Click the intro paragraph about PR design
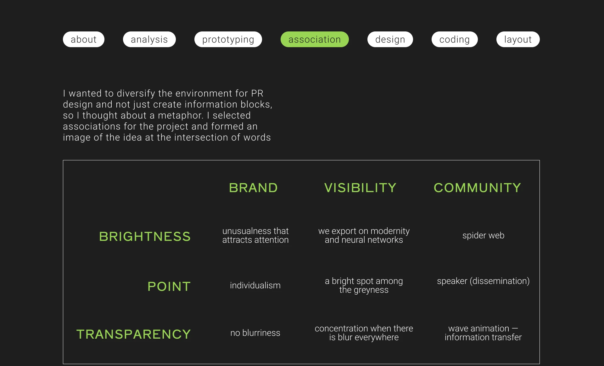Screen dimensions: 604x366 click(167, 115)
